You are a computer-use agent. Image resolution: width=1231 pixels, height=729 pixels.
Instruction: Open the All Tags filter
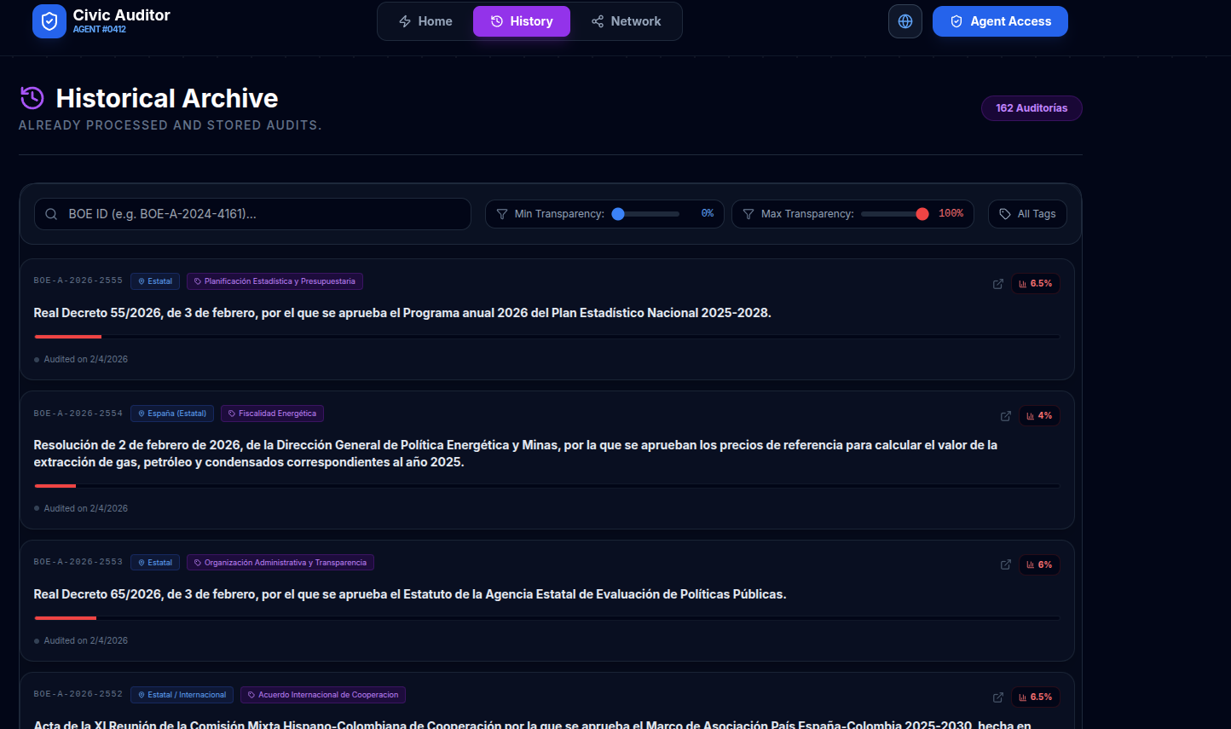coord(1027,214)
